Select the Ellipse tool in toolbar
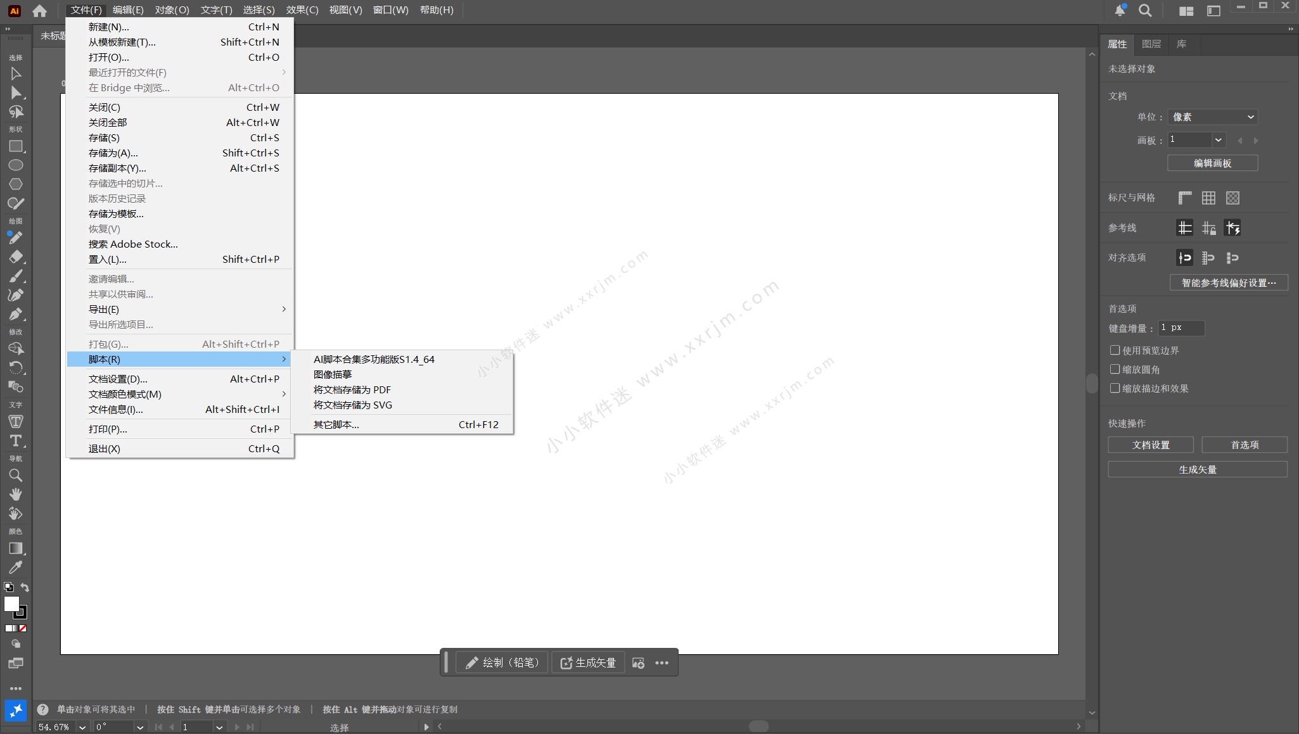 [x=16, y=165]
